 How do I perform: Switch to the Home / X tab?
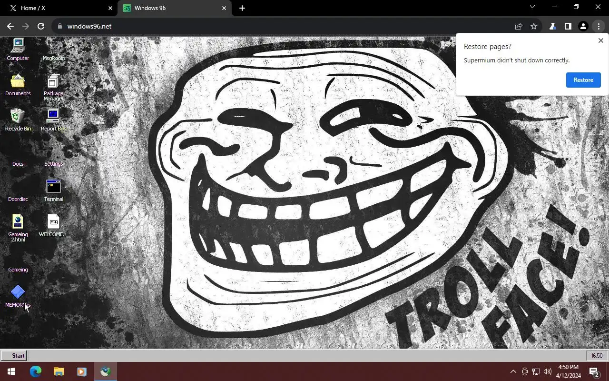click(59, 8)
